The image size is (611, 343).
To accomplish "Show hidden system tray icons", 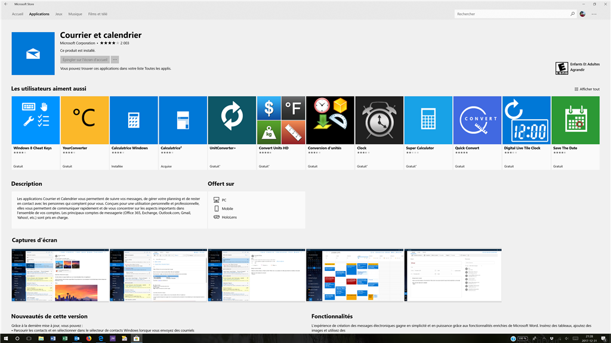I will coord(544,338).
